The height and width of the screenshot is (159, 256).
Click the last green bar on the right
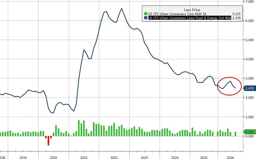click(x=235, y=134)
